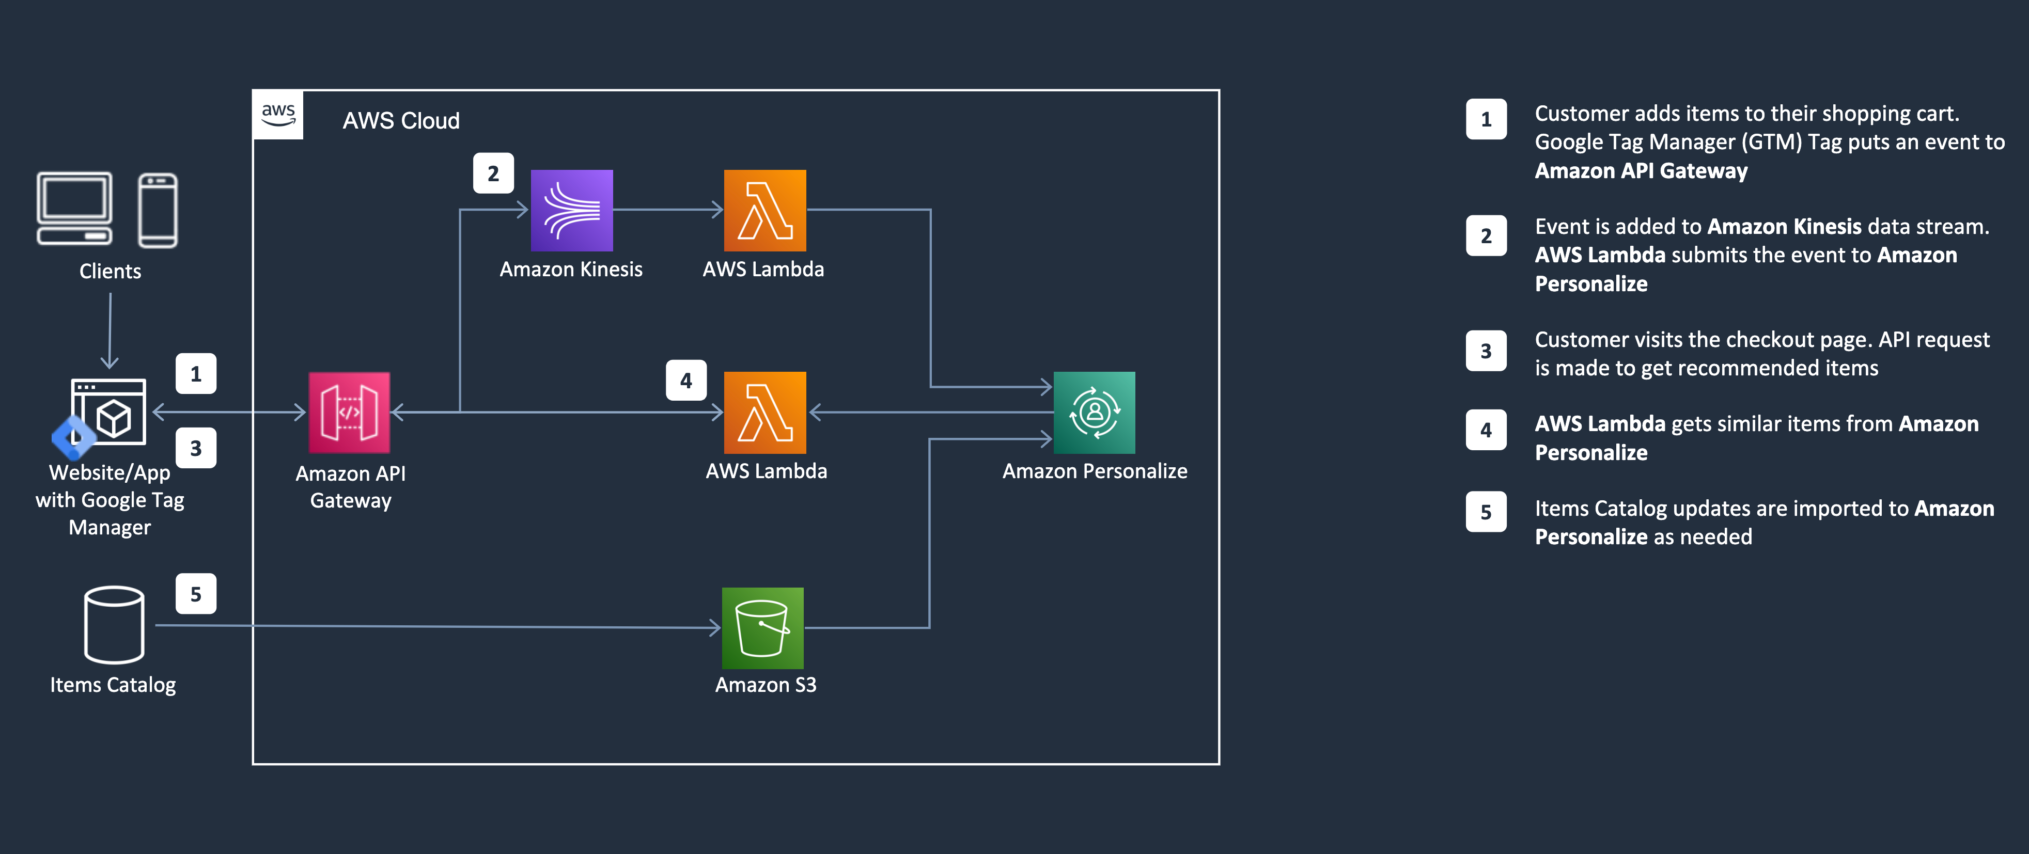Image resolution: width=2029 pixels, height=854 pixels.
Task: Click the Items Catalog cylinder icon
Action: point(114,625)
